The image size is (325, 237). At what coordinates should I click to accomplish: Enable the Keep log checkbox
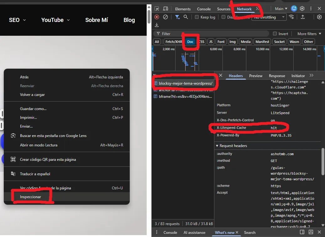(197, 17)
